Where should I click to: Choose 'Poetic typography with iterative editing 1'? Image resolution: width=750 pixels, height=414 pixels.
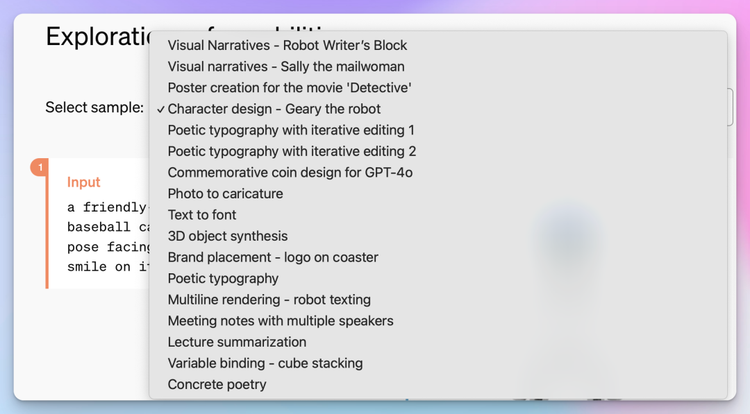pos(291,130)
